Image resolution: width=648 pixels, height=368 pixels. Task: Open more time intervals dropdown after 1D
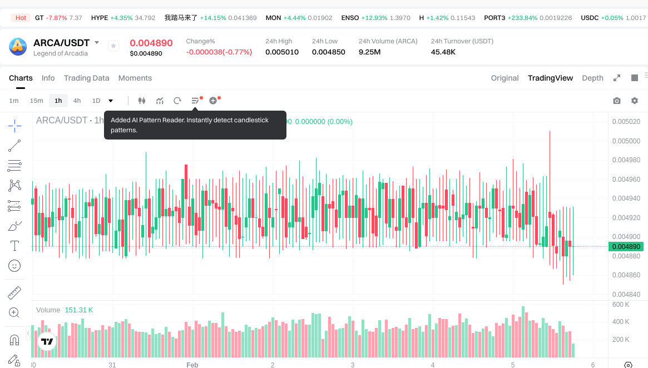click(x=111, y=101)
